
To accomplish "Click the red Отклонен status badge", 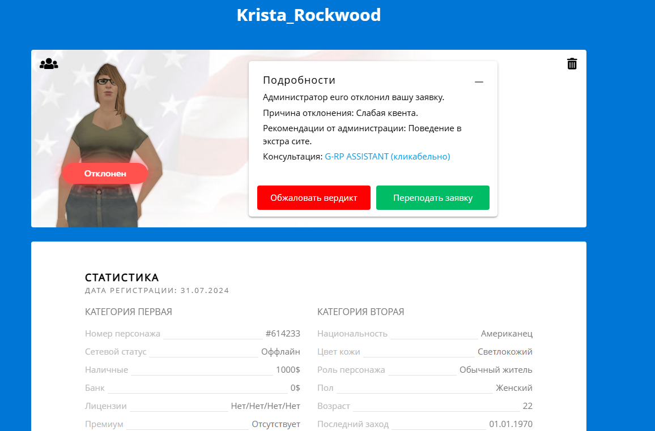I will (x=105, y=174).
